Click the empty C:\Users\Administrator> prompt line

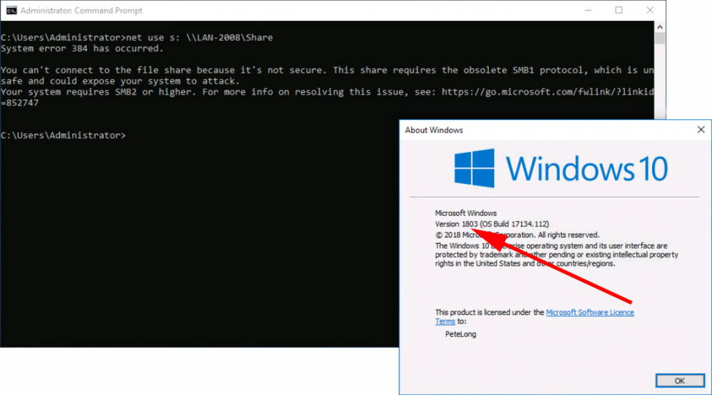click(x=63, y=135)
